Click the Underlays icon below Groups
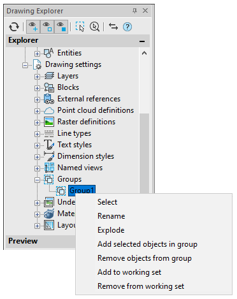 [49, 202]
